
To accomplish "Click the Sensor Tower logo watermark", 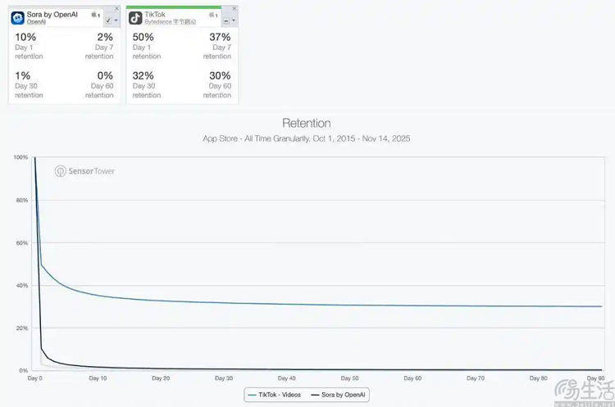I will pos(84,172).
